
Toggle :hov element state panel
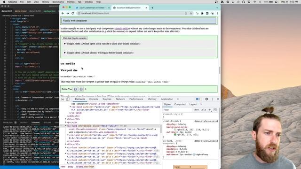coord(196,110)
